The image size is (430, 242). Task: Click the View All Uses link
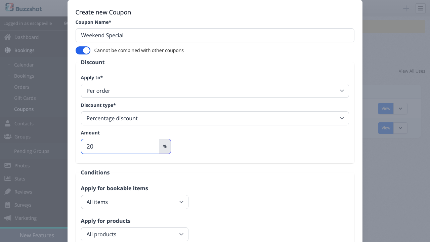point(412,71)
